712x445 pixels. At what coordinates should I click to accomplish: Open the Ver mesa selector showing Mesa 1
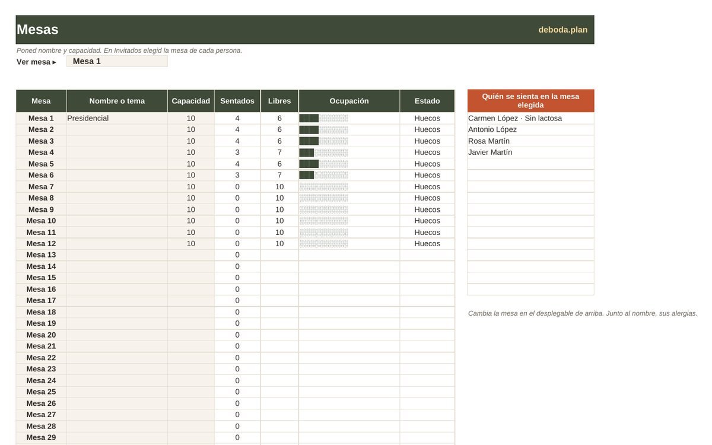(117, 61)
